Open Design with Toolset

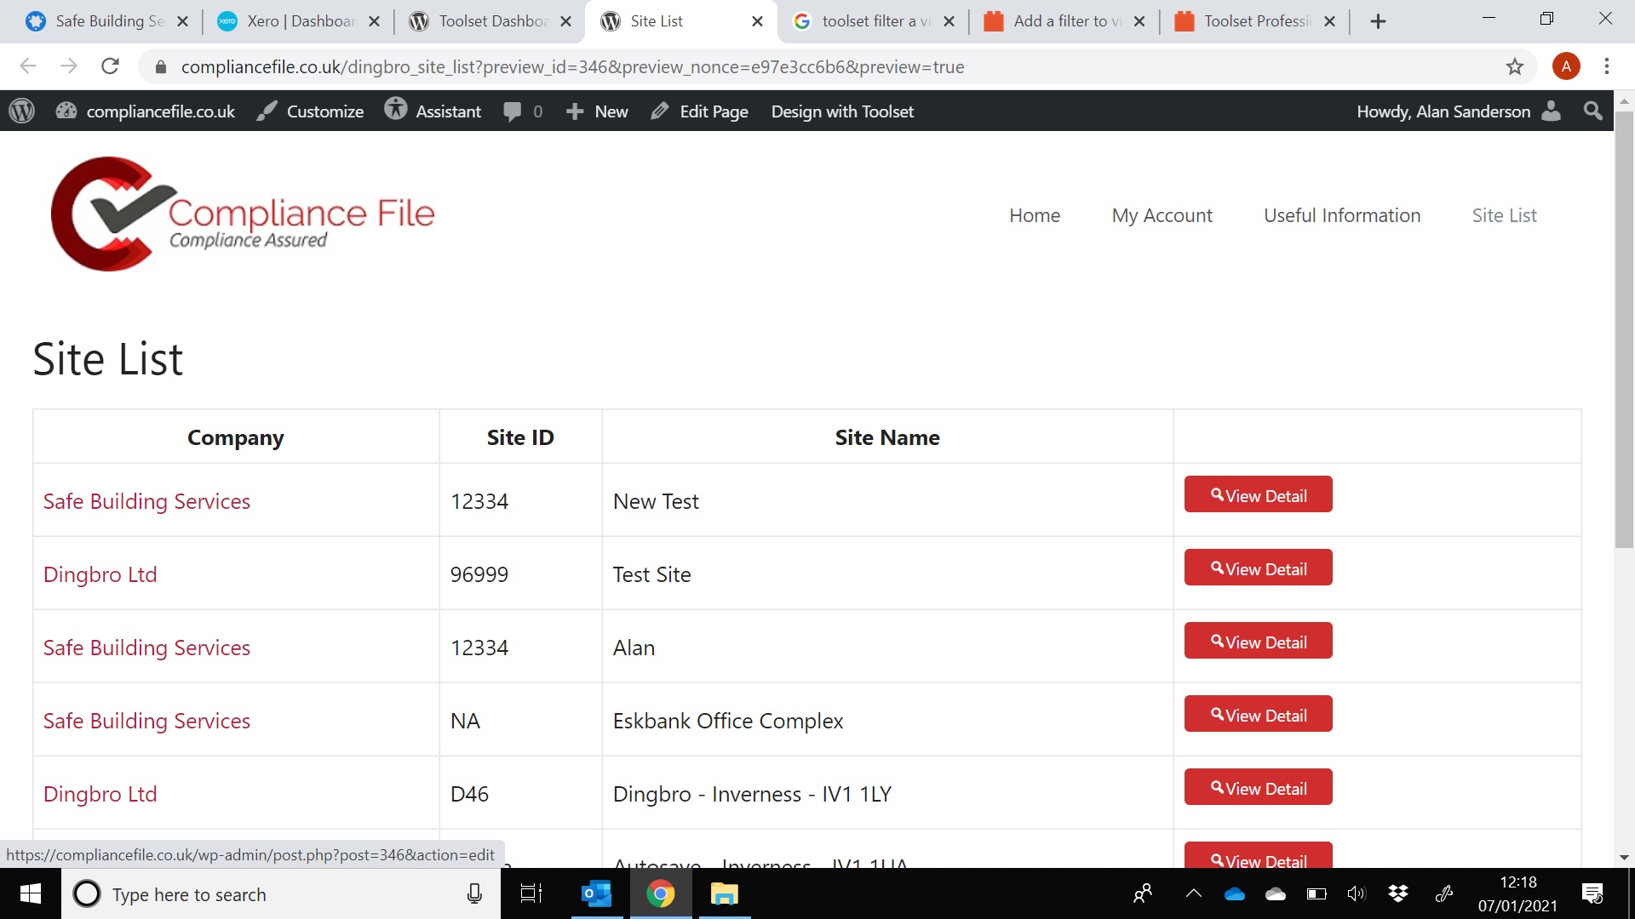841,111
